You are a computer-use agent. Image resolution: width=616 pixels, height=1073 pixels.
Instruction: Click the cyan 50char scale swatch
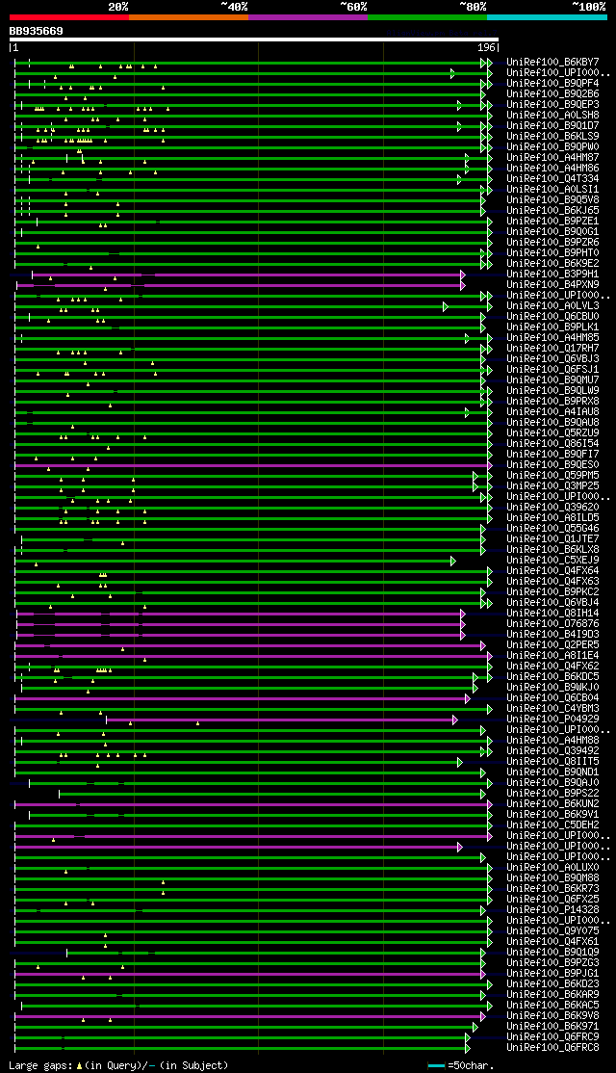point(436,1065)
